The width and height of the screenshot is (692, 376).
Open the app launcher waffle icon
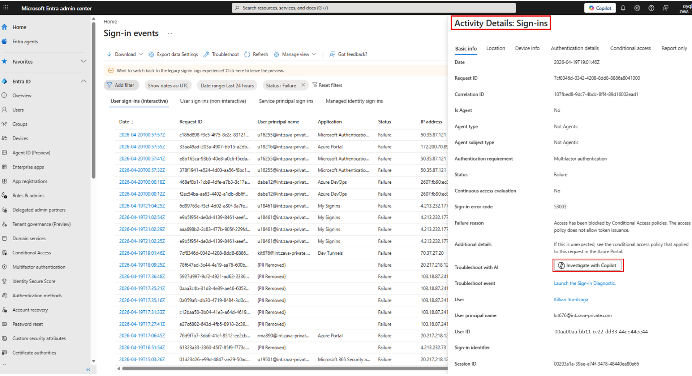click(x=6, y=8)
